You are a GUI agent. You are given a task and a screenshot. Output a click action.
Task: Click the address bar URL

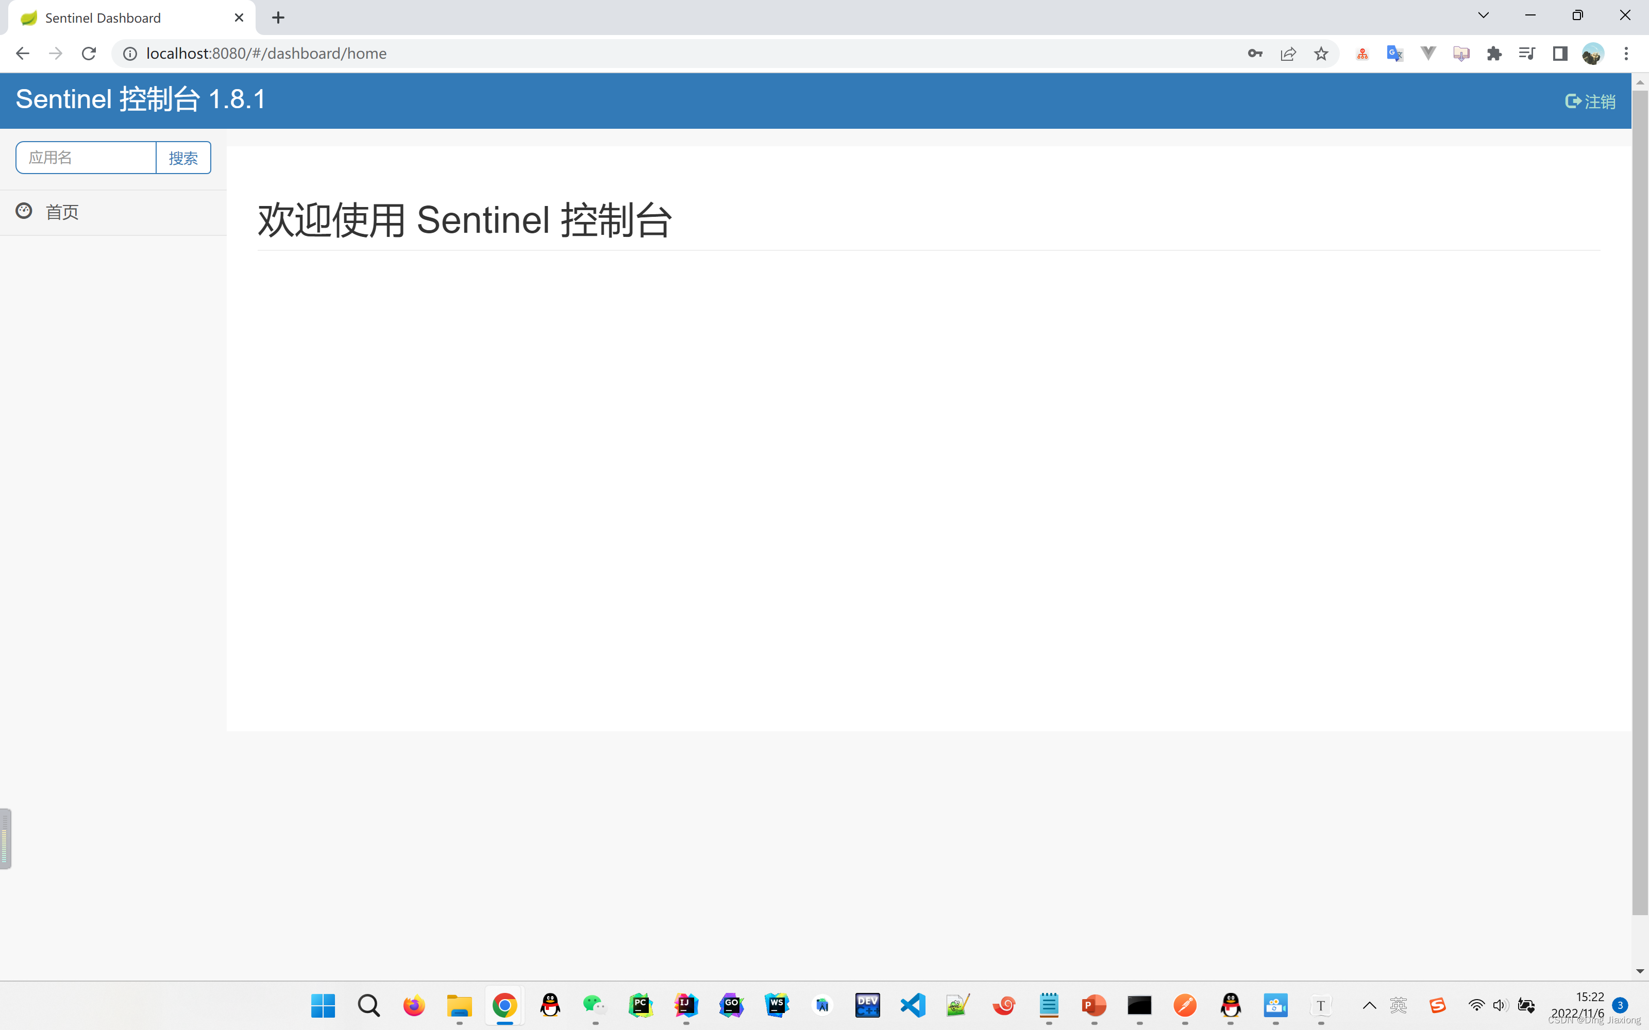click(266, 53)
